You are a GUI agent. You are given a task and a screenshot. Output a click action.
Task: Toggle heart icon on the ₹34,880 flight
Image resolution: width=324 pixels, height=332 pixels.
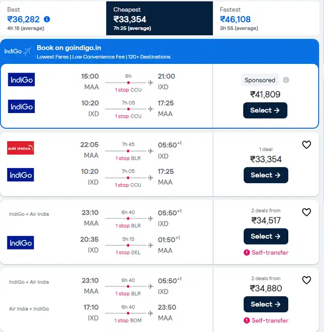coord(306,280)
